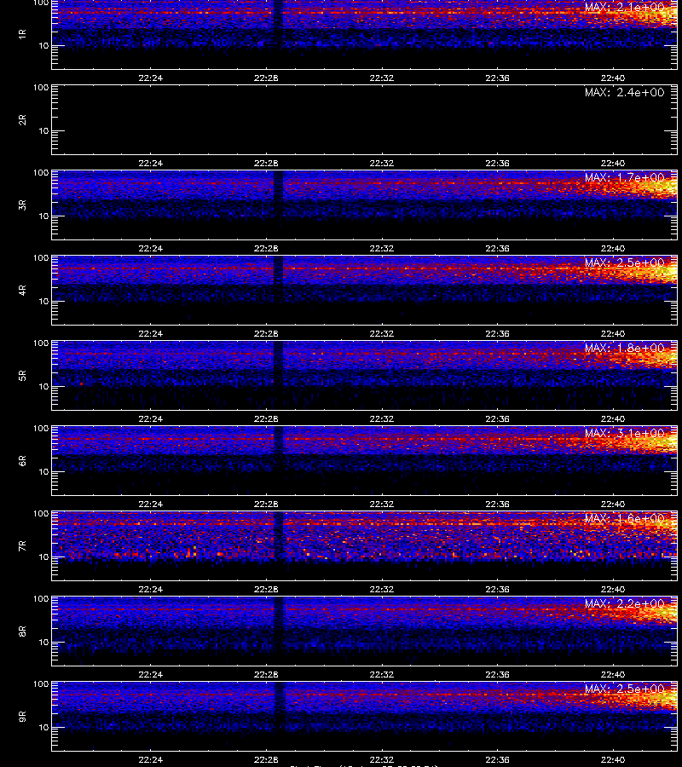
Task: Click the 7R panel axis label
Action: pos(22,546)
